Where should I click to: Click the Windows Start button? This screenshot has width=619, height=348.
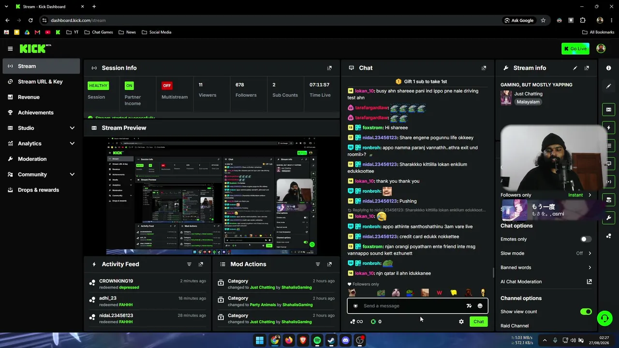pyautogui.click(x=260, y=340)
